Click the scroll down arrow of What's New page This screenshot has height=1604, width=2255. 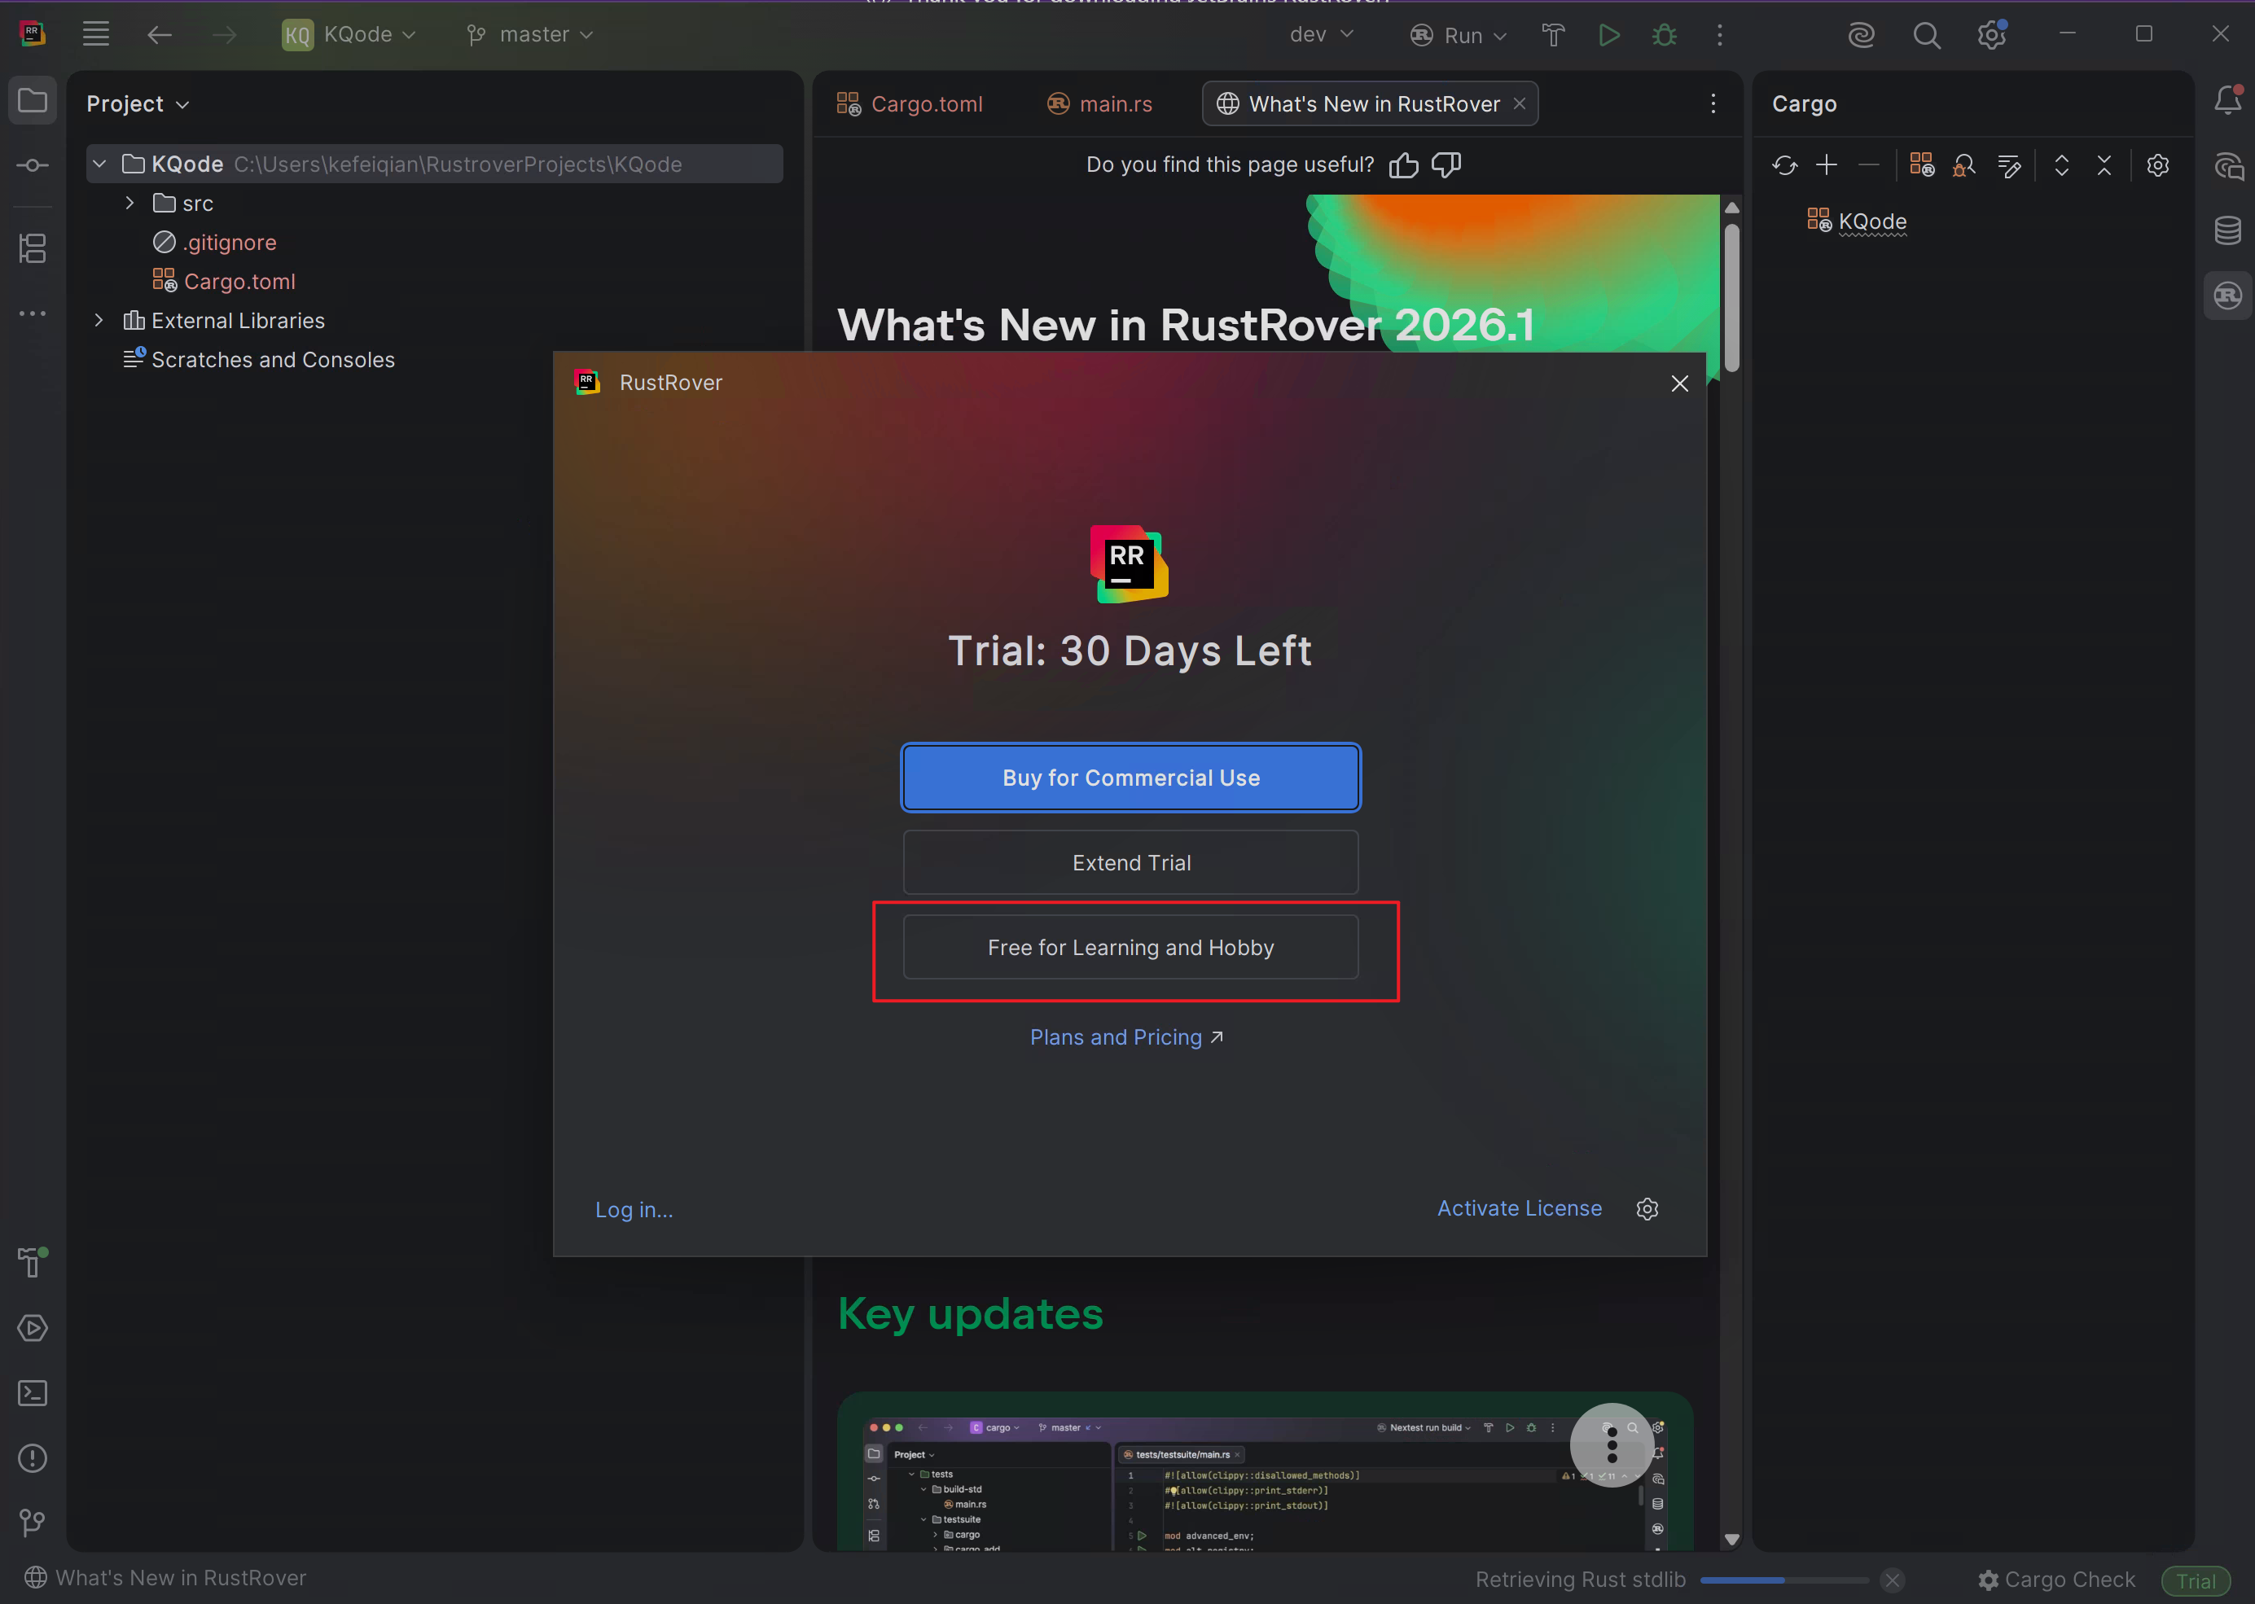pyautogui.click(x=1731, y=1539)
